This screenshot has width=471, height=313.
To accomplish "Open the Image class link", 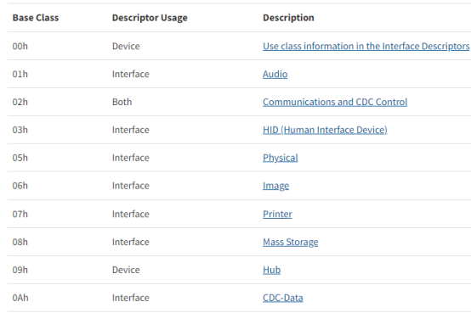I will pos(275,186).
